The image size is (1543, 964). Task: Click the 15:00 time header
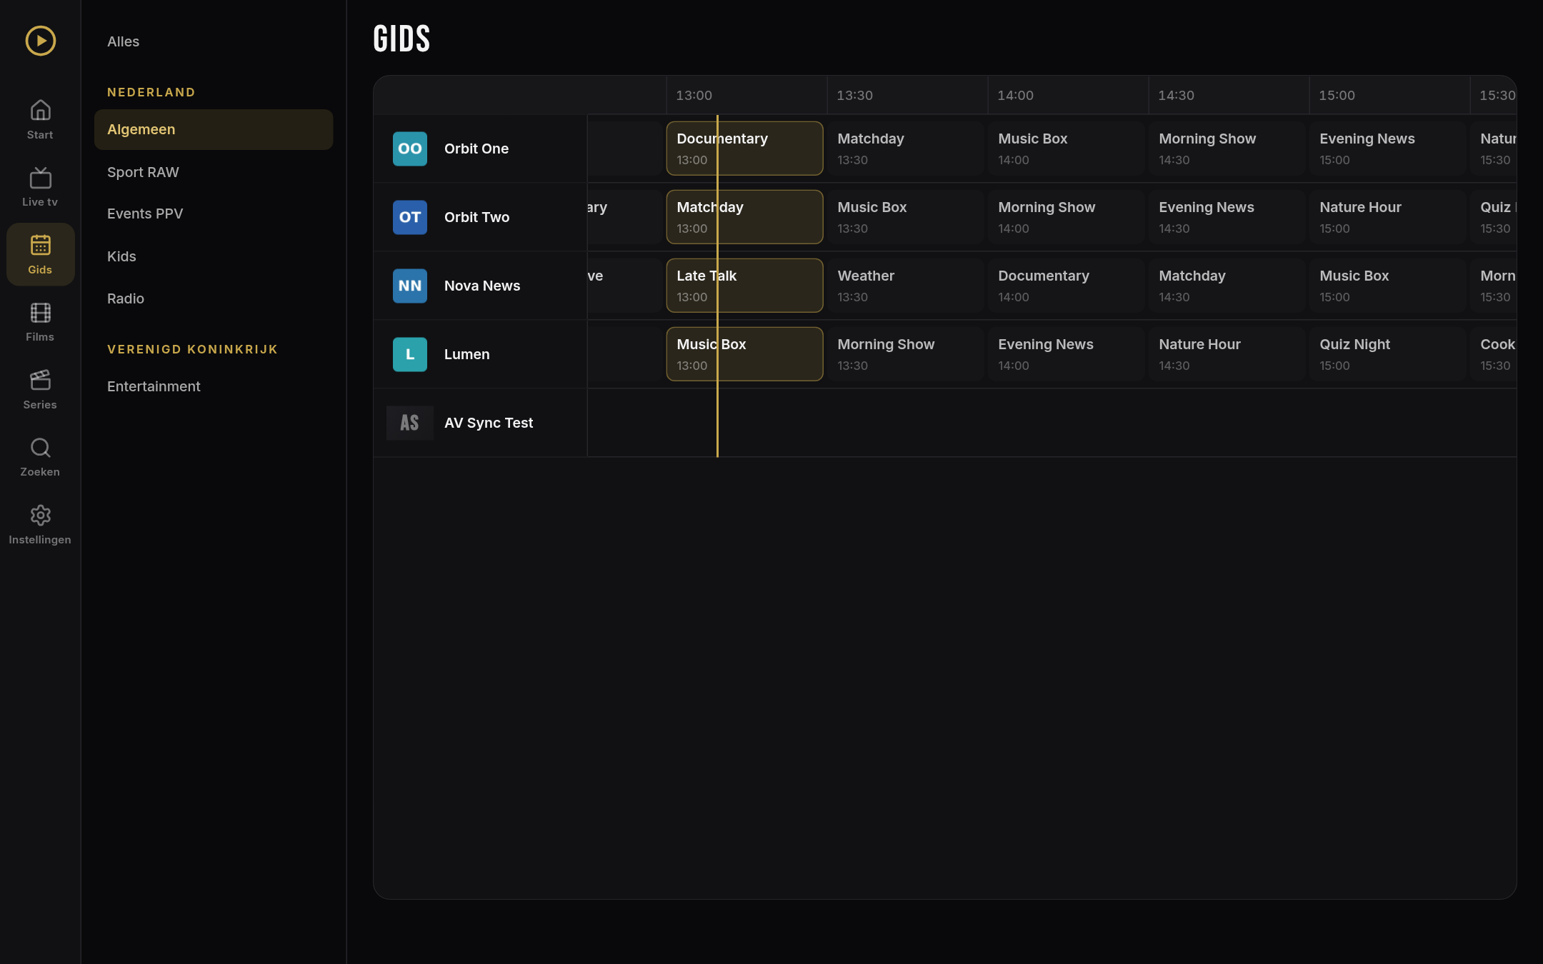1337,96
